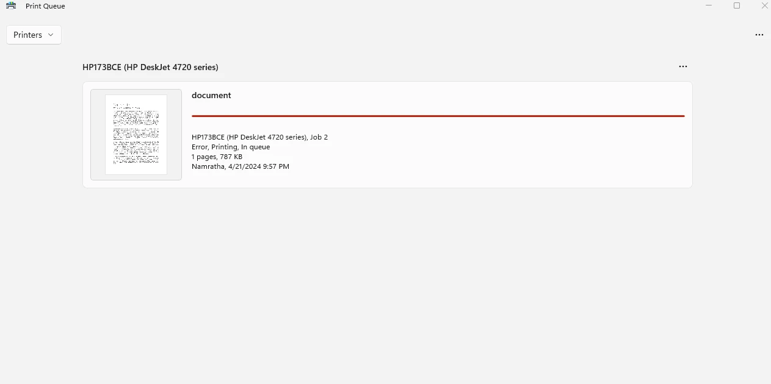Maximize the Print Queue window

(x=737, y=6)
